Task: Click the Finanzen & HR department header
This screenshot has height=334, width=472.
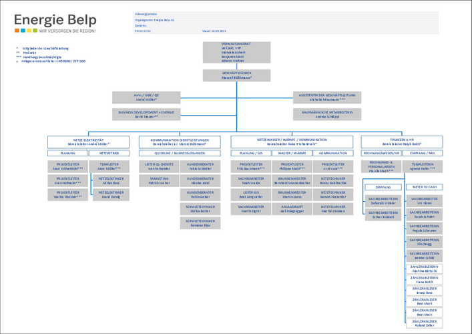Action: [x=402, y=142]
